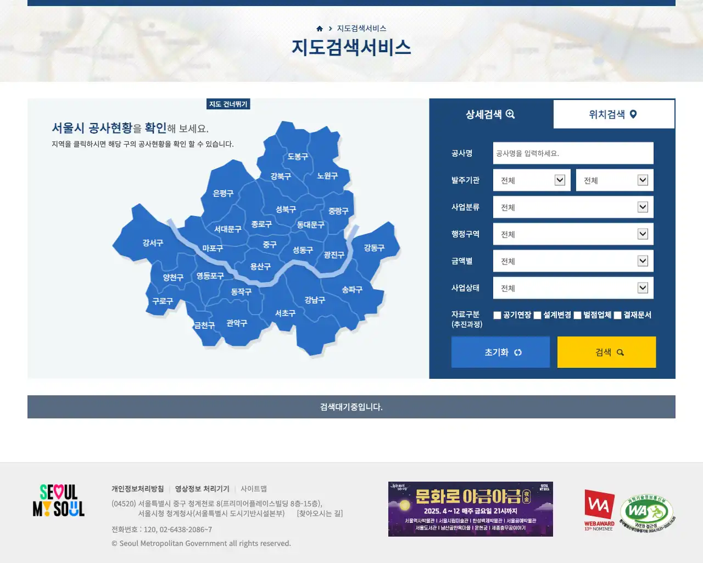Click the 공사명 text input field
Screen dimensions: 703x563
[x=573, y=153]
